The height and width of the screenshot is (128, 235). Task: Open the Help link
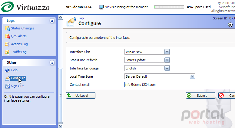pyautogui.click(x=14, y=70)
